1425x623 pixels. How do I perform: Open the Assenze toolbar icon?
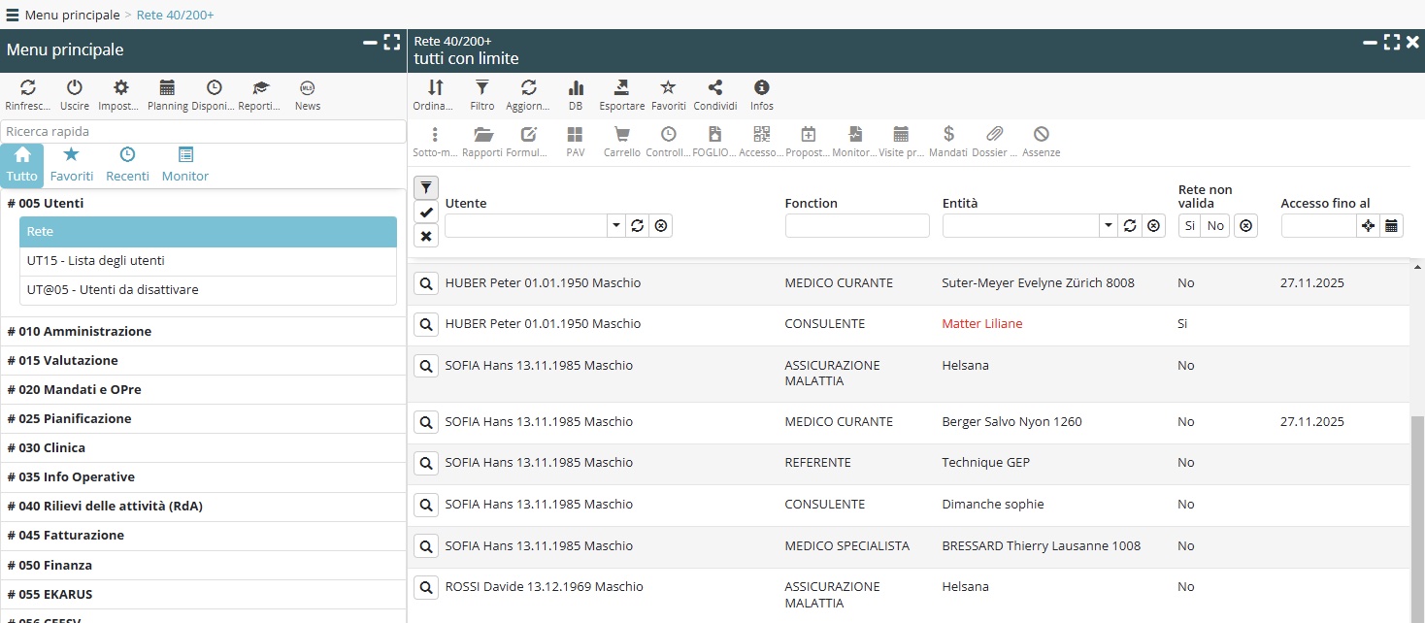point(1041,135)
